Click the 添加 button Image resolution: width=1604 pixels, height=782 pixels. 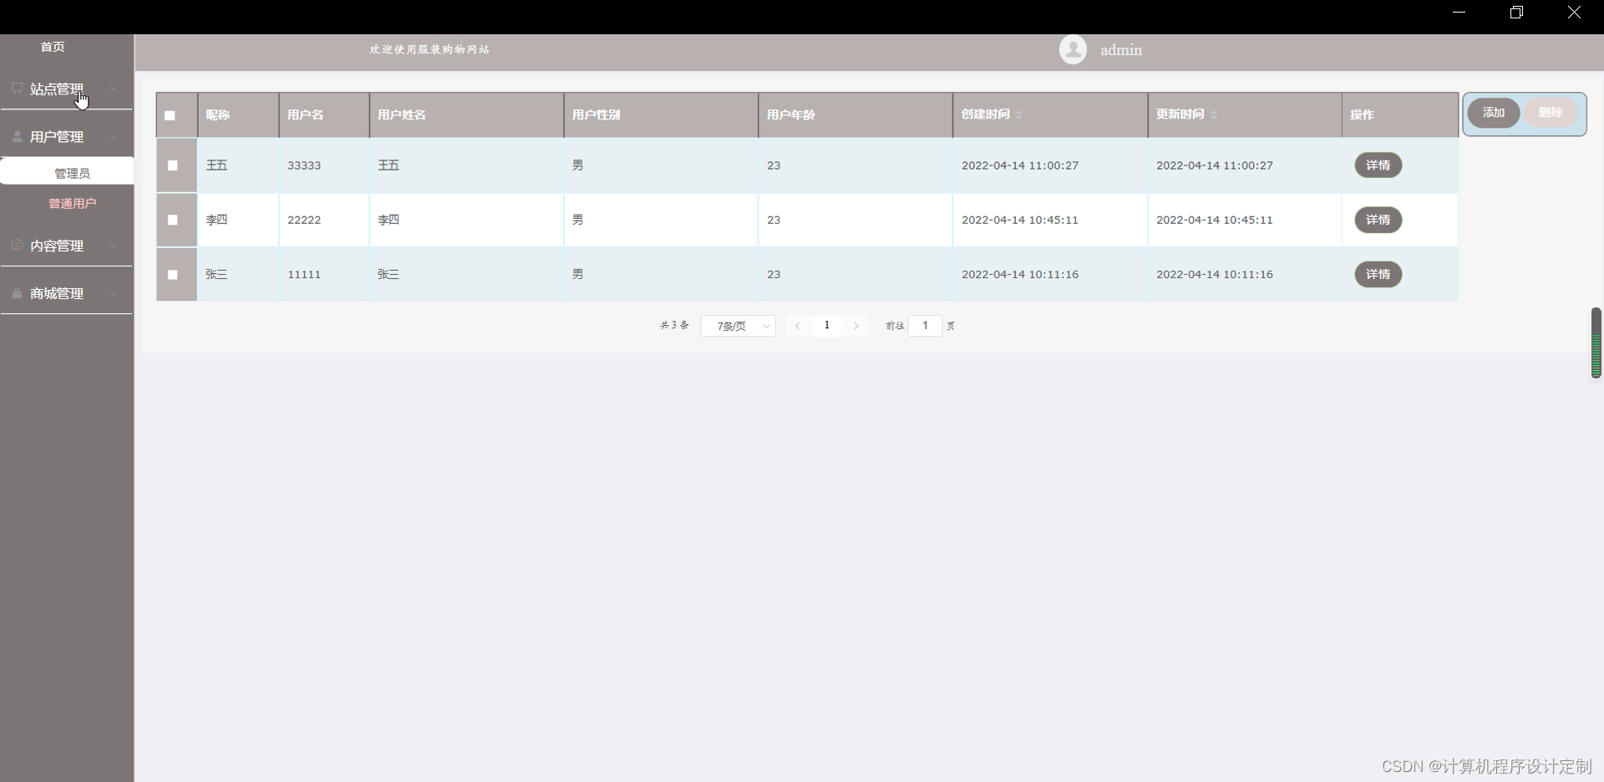click(x=1494, y=113)
